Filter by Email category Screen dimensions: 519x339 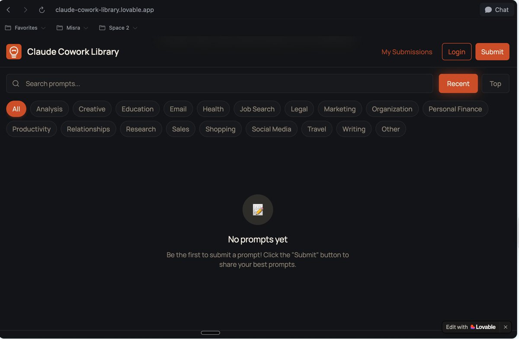(178, 109)
